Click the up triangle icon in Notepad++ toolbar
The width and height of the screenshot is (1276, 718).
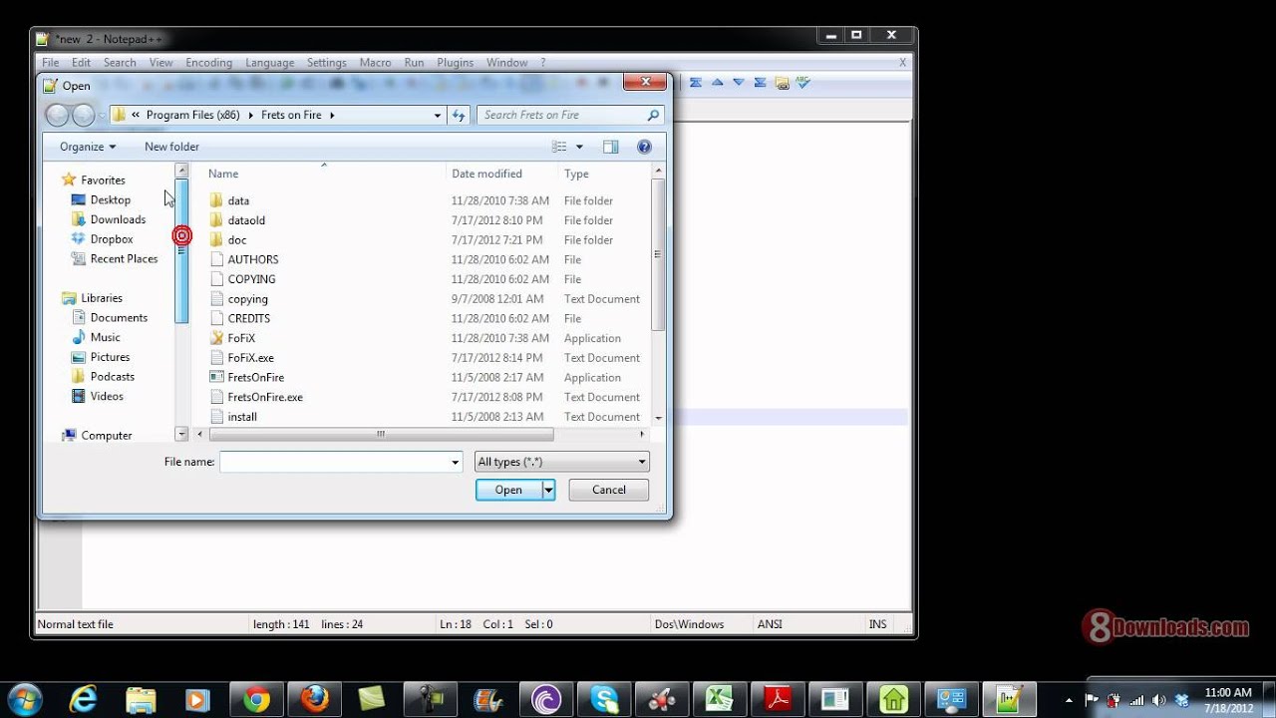coord(718,83)
